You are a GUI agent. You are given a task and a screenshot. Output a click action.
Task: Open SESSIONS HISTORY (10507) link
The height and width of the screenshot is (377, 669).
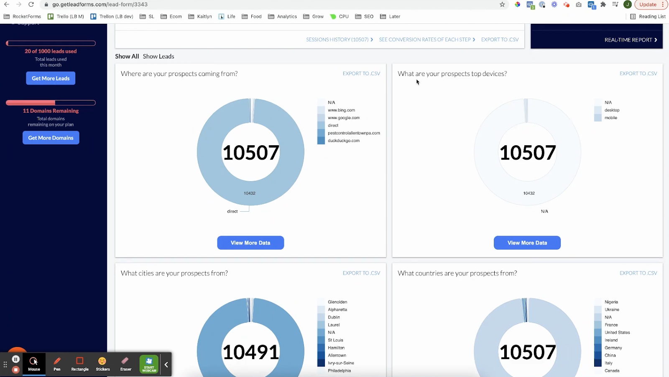click(337, 39)
